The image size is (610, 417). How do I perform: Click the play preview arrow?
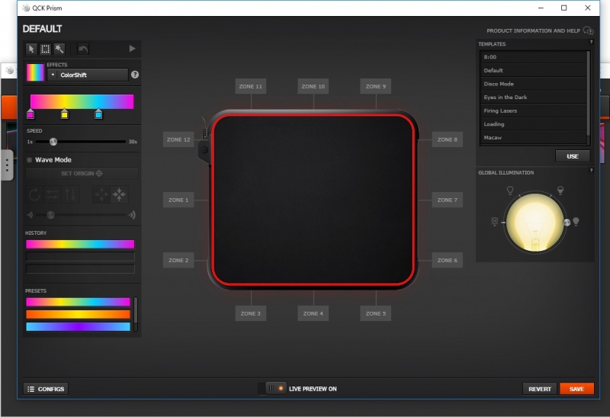(132, 49)
